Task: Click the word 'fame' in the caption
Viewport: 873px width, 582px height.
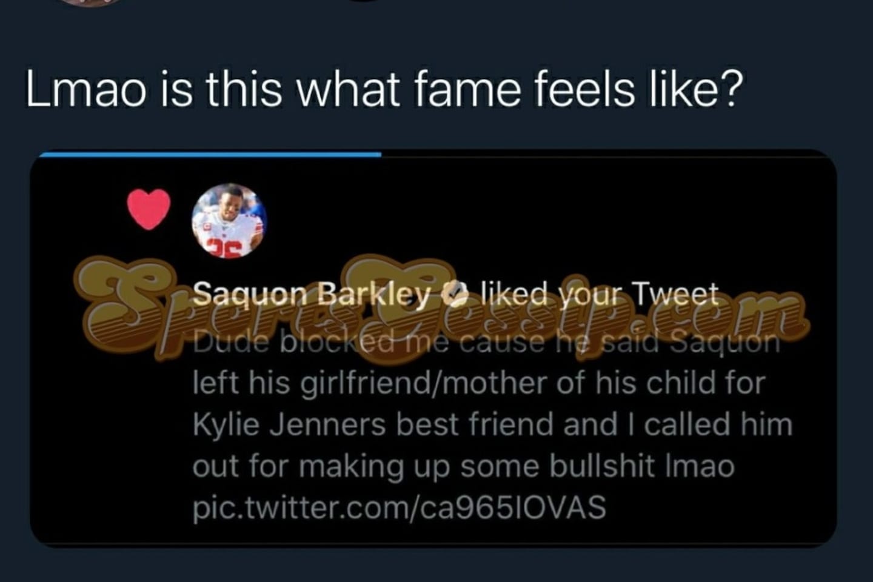Action: (467, 89)
